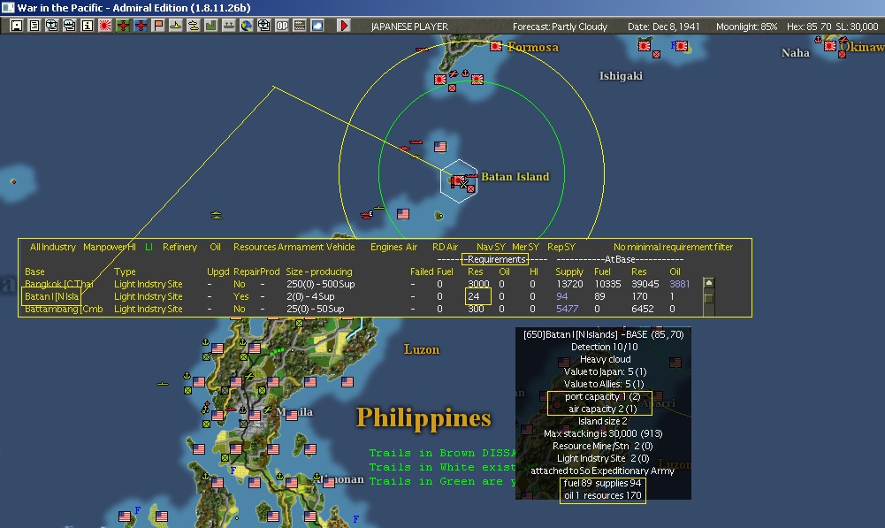The image size is (885, 528).
Task: Select the Battambang base row
Action: coord(64,309)
